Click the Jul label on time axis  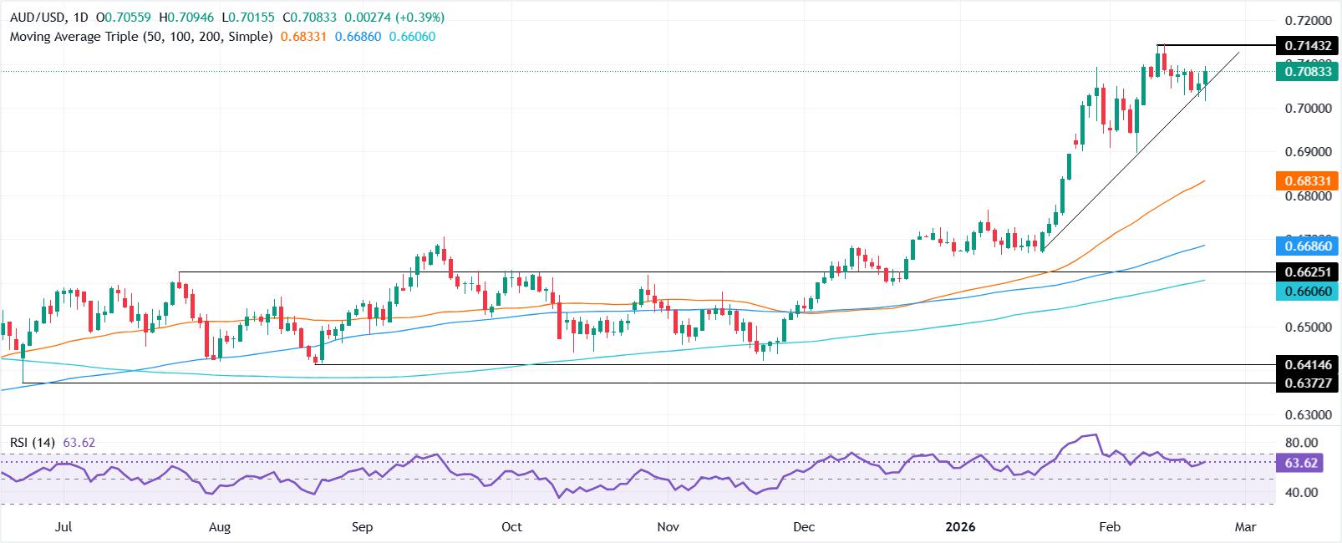[x=62, y=527]
